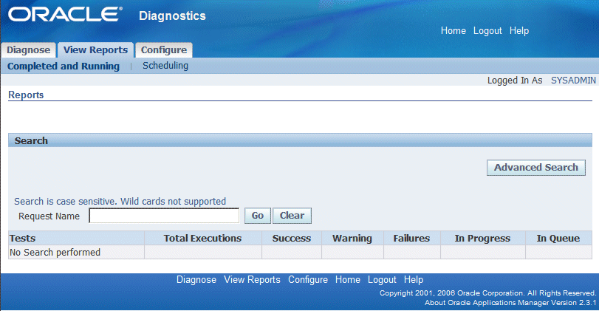Click the Diagnose footer link
Image resolution: width=599 pixels, height=311 pixels.
[196, 280]
